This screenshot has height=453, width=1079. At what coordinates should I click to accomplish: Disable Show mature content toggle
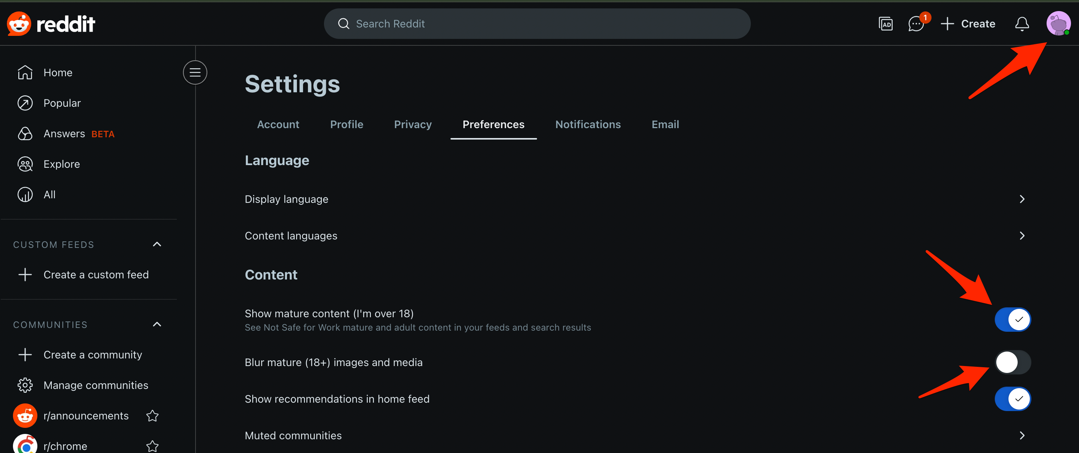tap(1012, 320)
